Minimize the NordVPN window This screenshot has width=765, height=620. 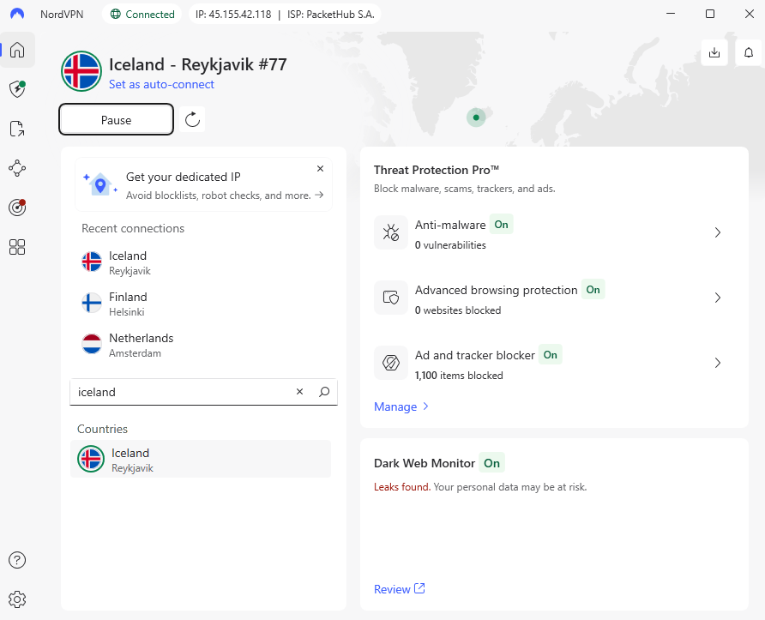click(x=671, y=14)
